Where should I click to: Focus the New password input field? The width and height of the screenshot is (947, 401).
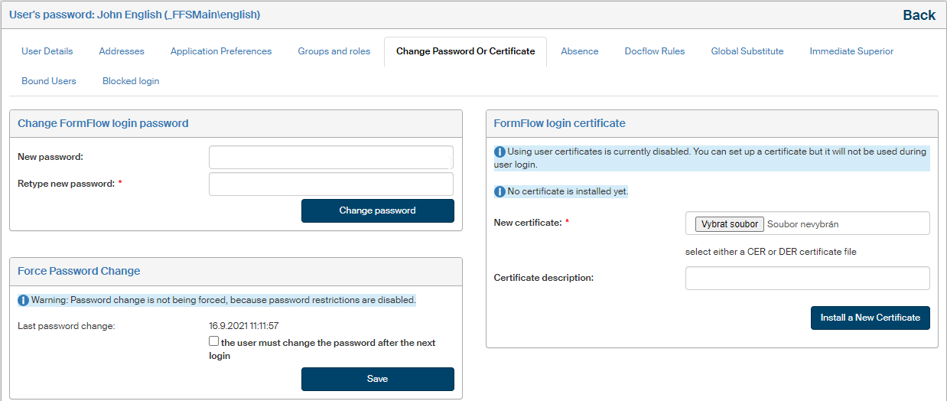(331, 157)
